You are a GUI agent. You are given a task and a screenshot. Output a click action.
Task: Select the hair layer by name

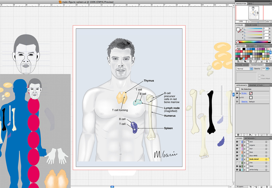click(251, 149)
